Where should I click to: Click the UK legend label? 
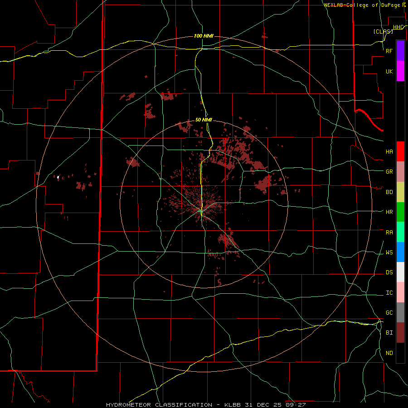(389, 72)
